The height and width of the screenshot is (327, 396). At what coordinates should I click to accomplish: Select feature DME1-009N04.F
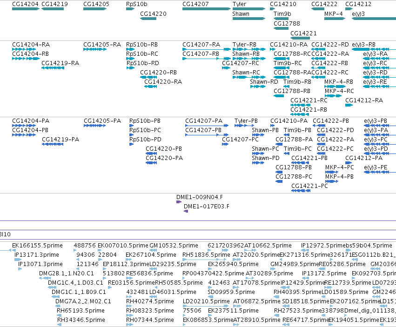tap(200, 197)
